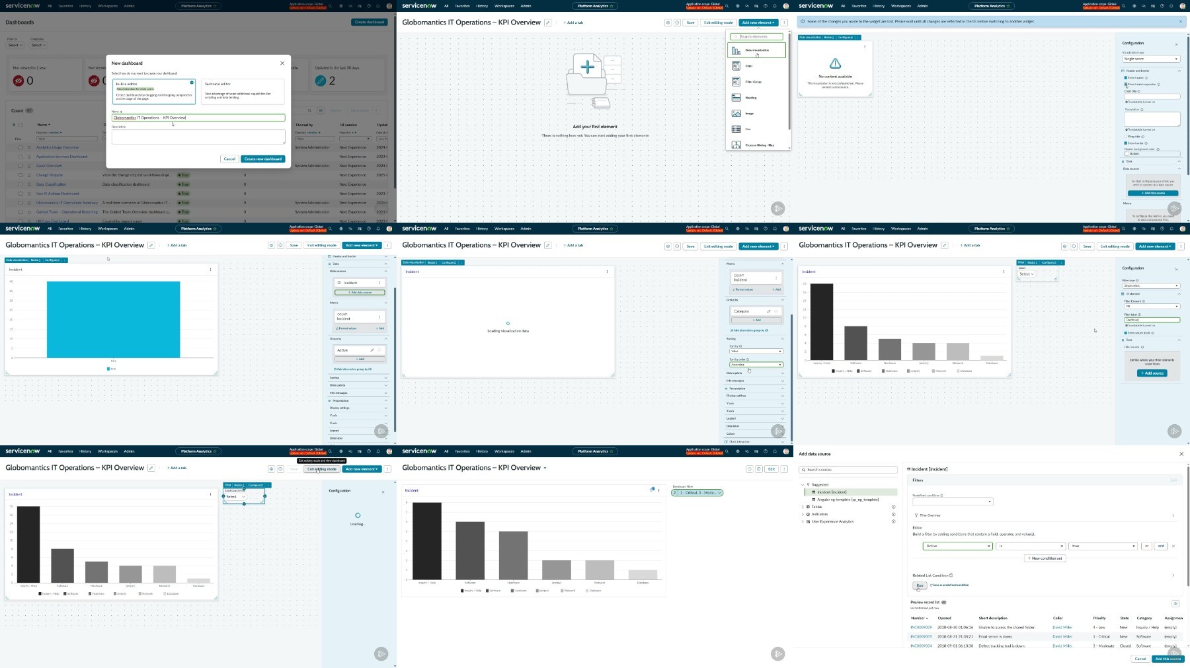Open the Single score visualization type dropdown
The height and width of the screenshot is (668, 1190).
pos(1150,59)
